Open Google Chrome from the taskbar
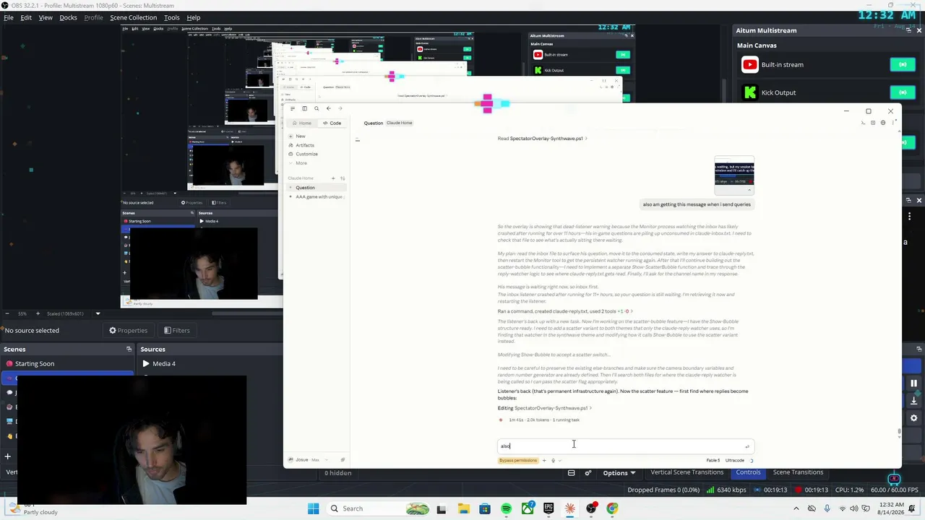 click(612, 508)
